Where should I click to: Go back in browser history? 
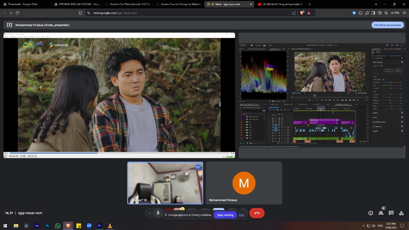pos(5,13)
